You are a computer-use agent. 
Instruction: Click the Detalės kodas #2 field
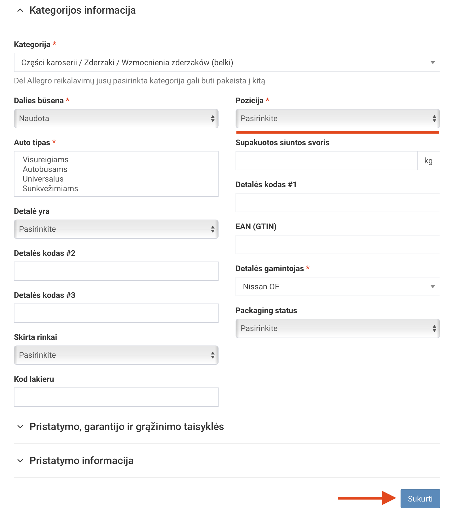(x=116, y=271)
